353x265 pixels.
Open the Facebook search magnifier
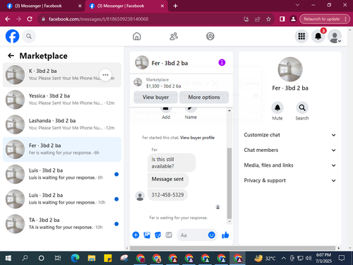pyautogui.click(x=29, y=36)
